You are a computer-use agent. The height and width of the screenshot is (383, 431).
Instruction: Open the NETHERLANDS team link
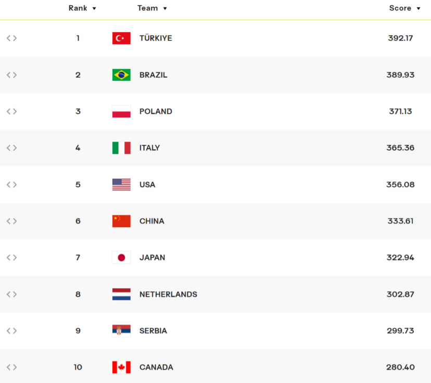tap(168, 294)
